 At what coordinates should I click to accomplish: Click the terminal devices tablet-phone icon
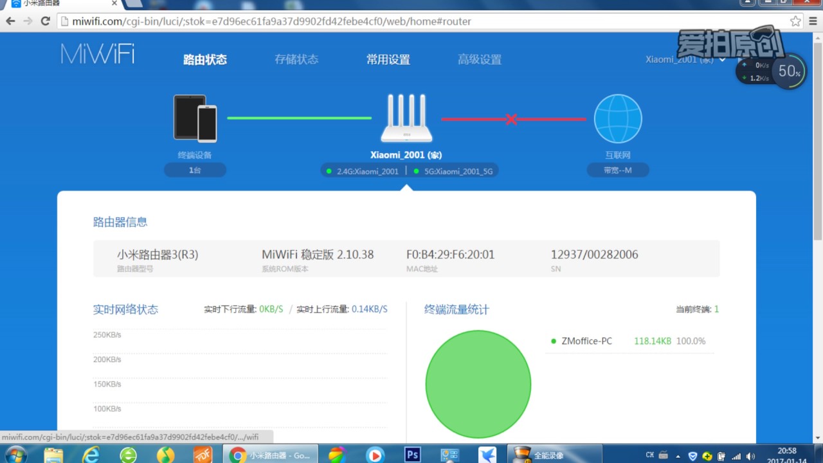click(x=195, y=118)
